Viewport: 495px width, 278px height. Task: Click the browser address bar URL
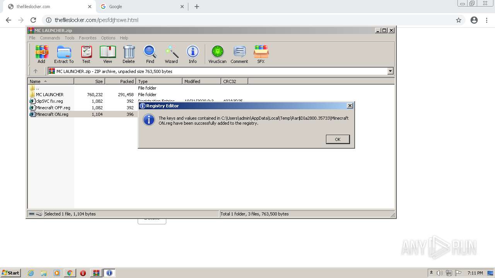(x=96, y=20)
